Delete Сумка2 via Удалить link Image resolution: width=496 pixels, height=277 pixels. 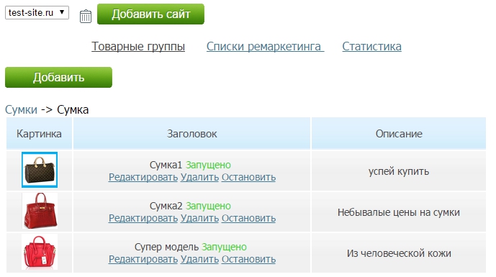pyautogui.click(x=199, y=218)
